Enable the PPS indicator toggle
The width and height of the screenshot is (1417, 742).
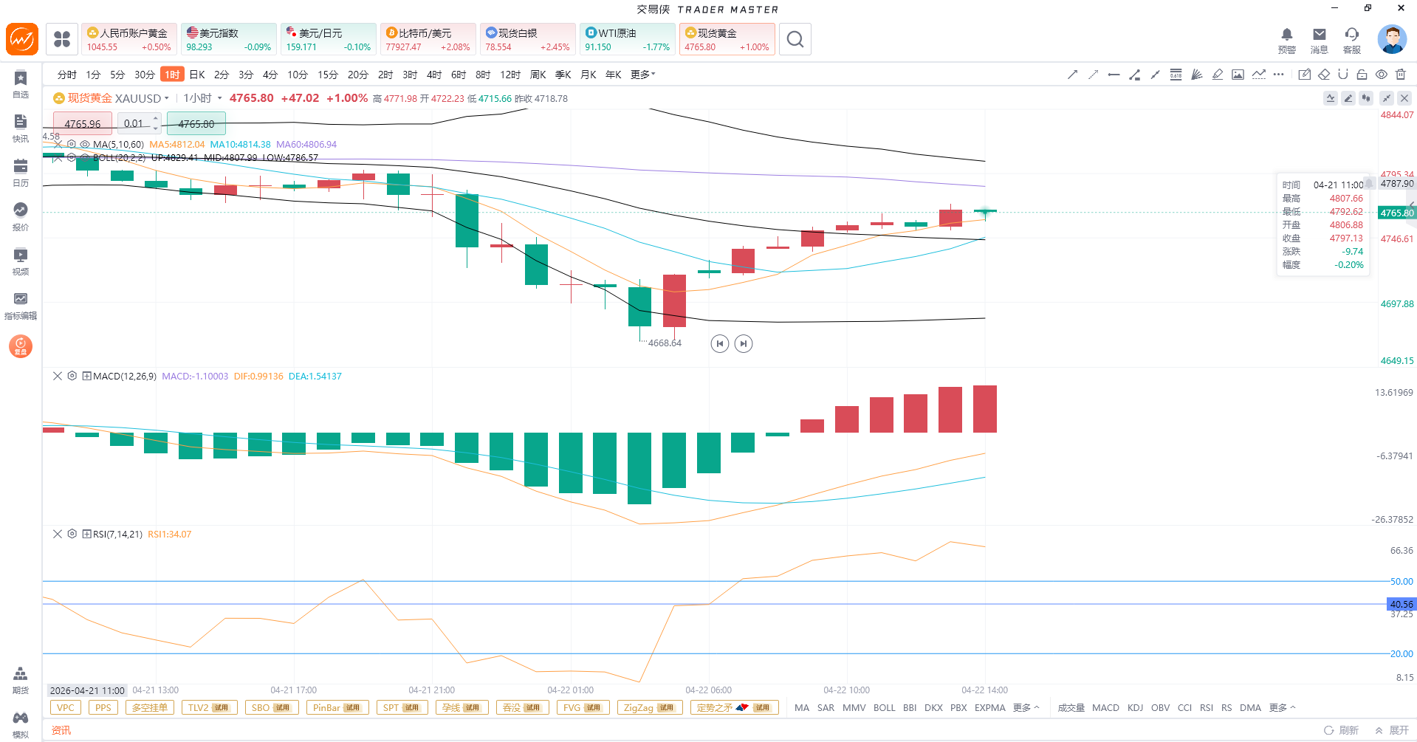pos(103,708)
